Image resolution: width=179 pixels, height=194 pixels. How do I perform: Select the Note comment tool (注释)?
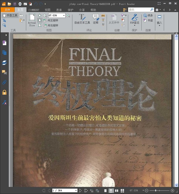[96, 19]
